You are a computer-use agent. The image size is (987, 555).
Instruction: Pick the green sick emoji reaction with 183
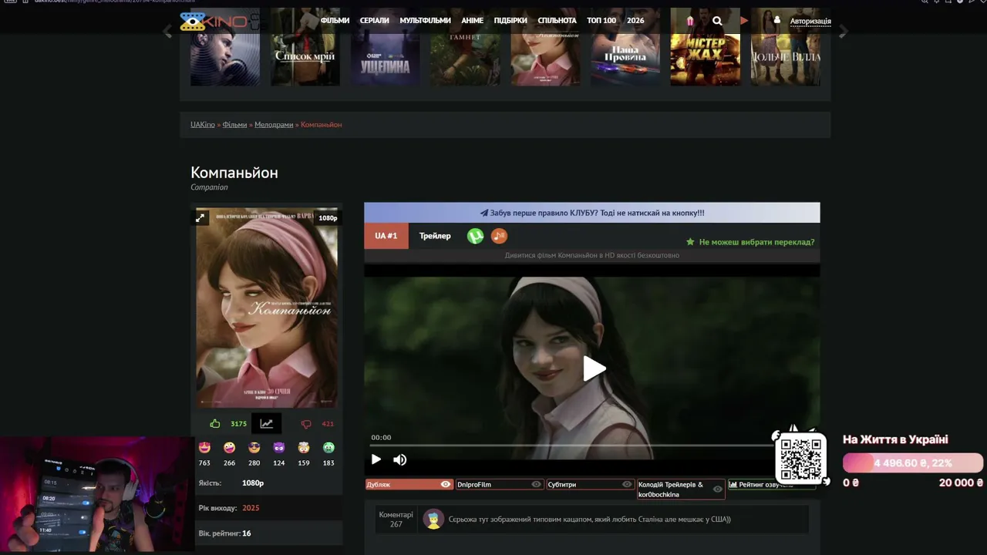(328, 447)
